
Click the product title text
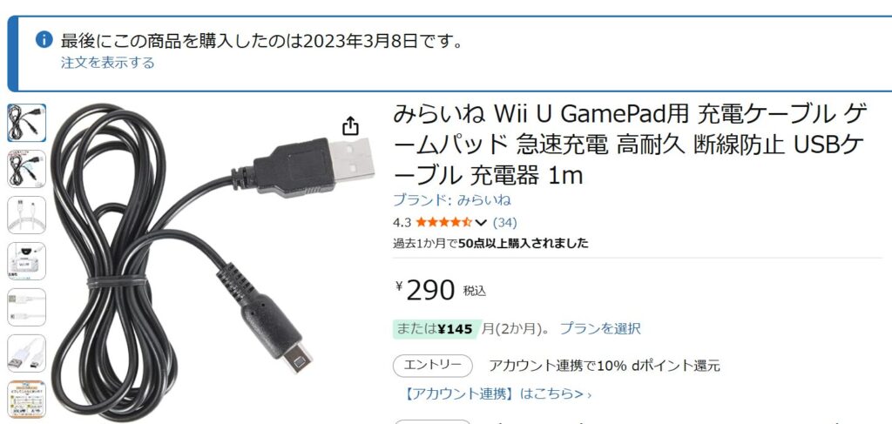630,145
